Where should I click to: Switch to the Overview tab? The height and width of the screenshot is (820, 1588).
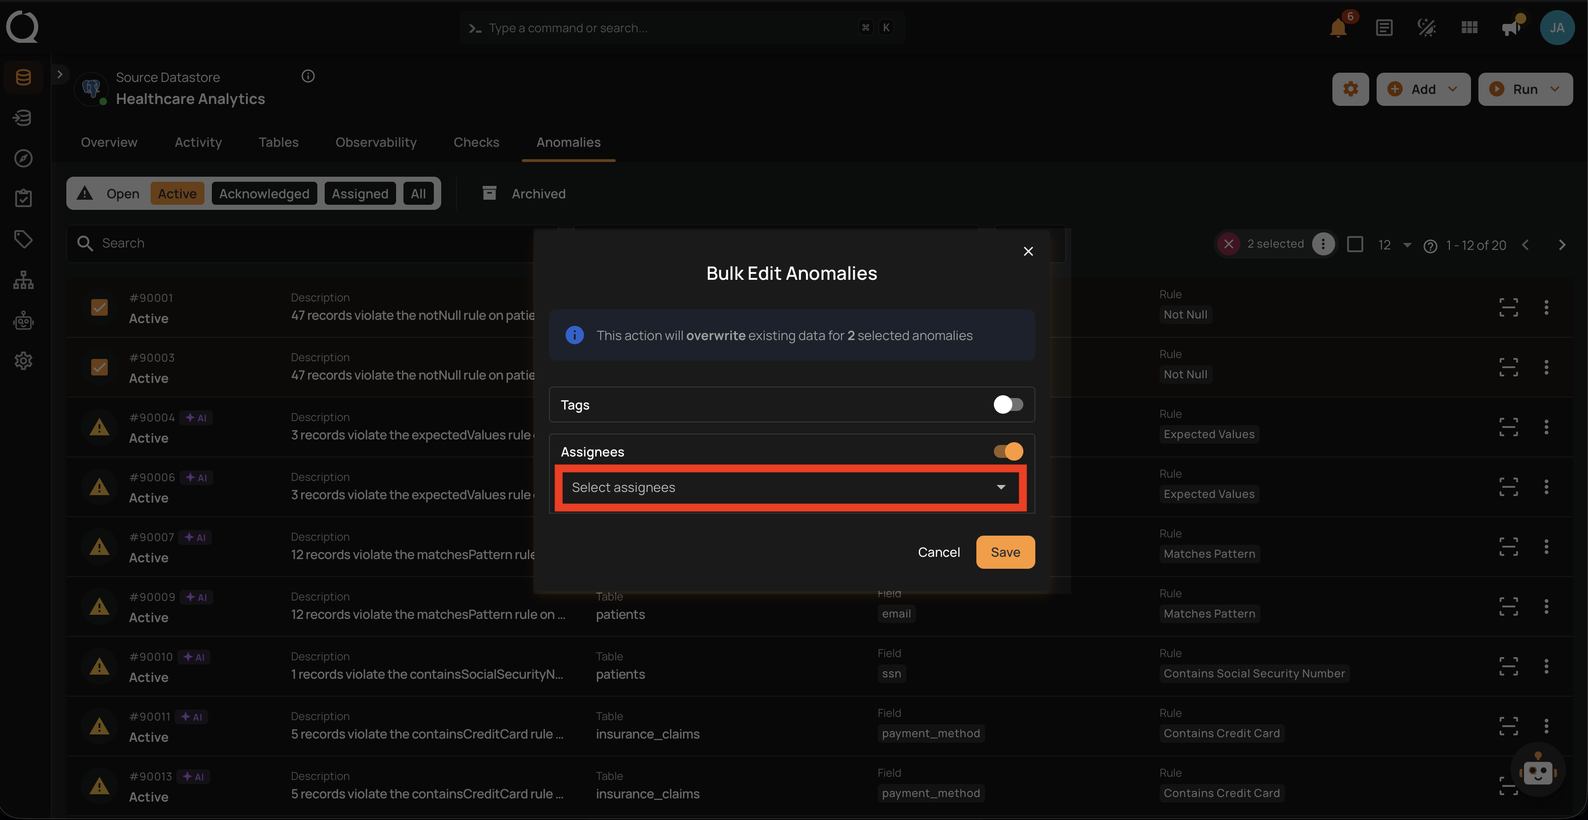109,142
